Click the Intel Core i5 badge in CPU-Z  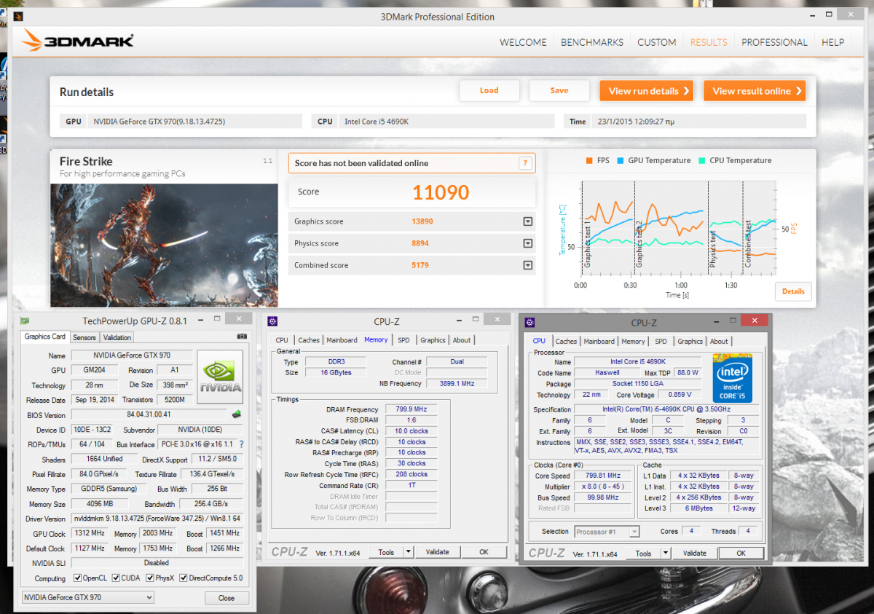[x=732, y=378]
